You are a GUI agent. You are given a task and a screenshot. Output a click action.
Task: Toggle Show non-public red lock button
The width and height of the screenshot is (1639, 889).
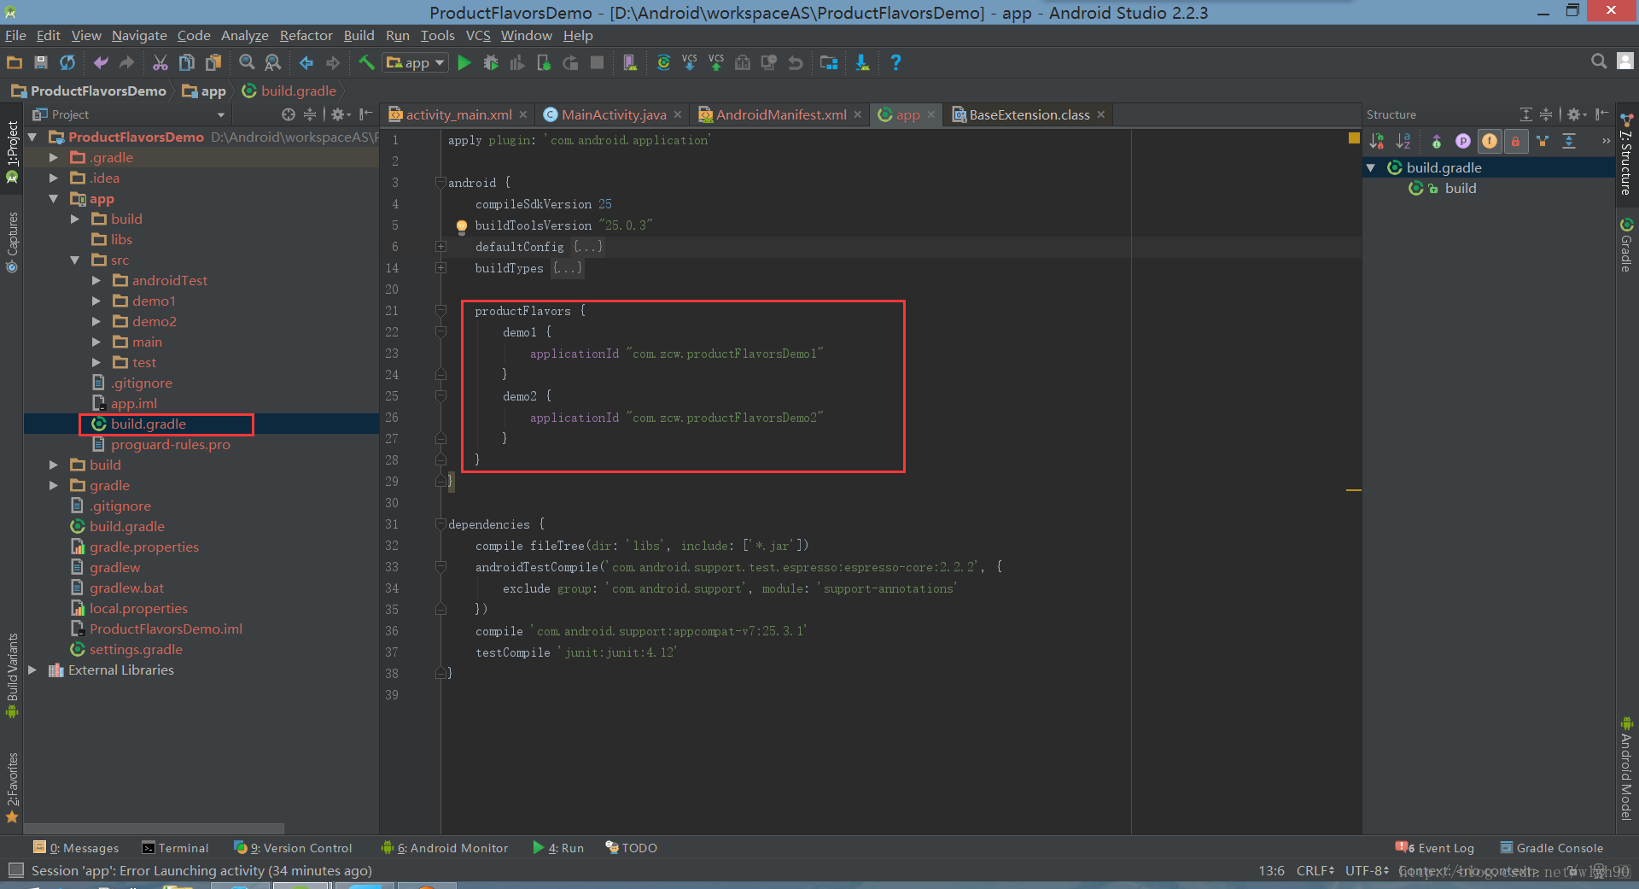[x=1516, y=141]
